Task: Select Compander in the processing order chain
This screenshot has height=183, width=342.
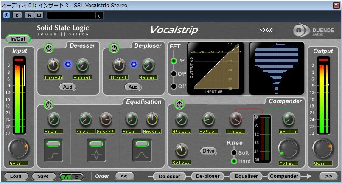Action: coord(284,176)
